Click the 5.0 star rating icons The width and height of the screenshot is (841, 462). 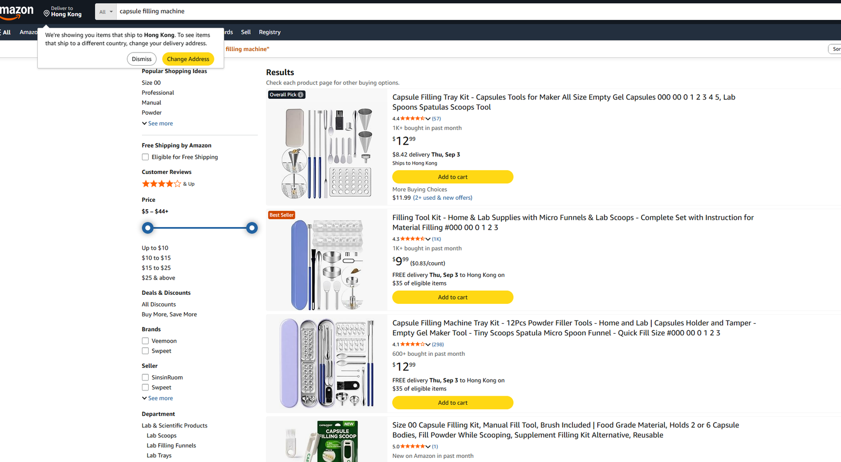pyautogui.click(x=413, y=447)
